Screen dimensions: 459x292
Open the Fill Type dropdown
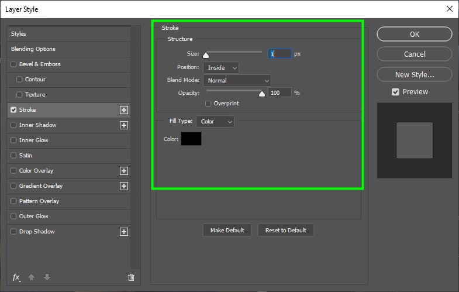(x=215, y=121)
